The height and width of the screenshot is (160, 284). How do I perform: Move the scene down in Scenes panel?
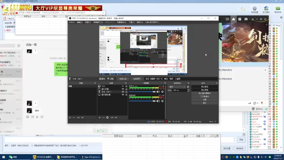pos(82,118)
